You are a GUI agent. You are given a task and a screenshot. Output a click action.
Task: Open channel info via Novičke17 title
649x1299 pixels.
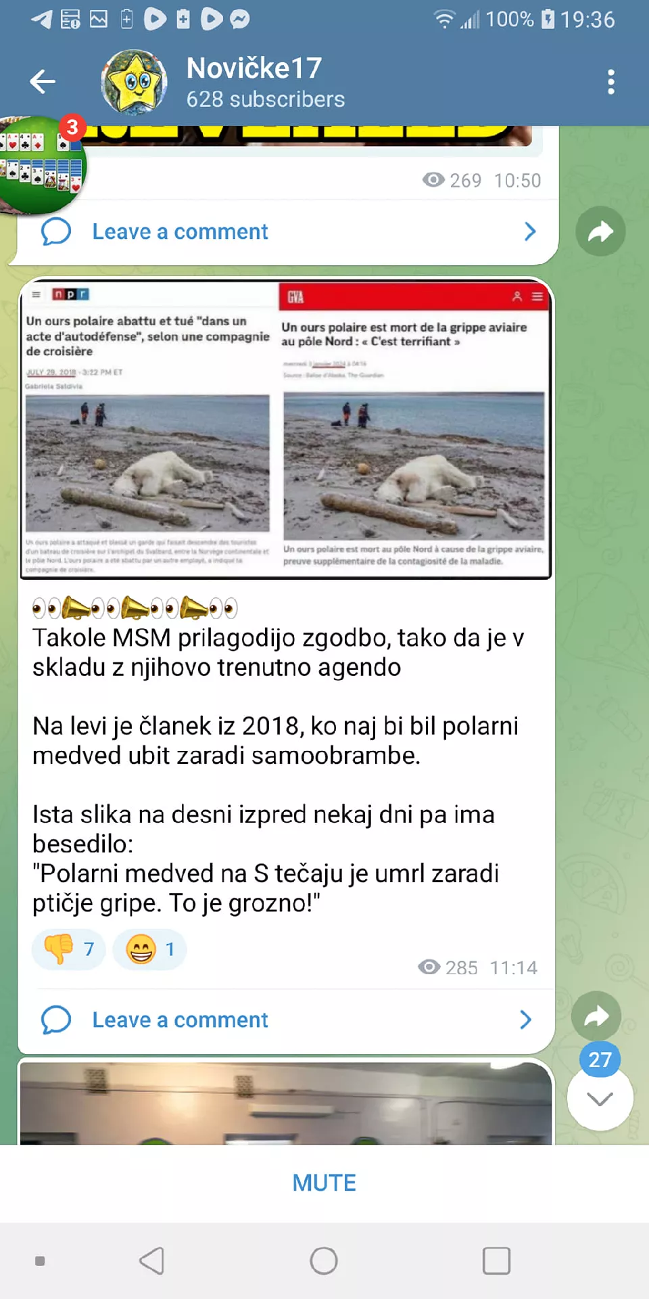click(254, 68)
